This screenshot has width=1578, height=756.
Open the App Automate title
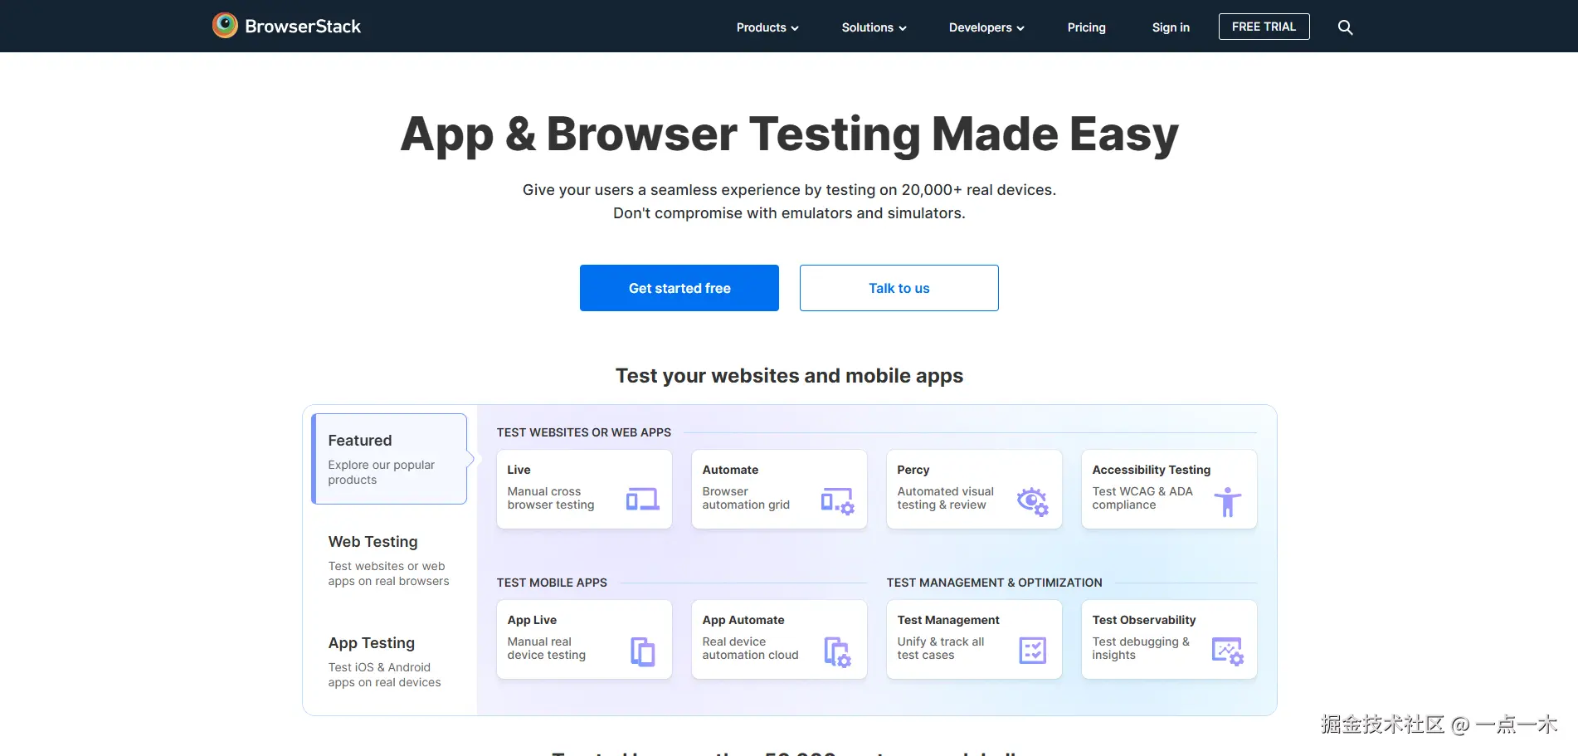tap(743, 620)
